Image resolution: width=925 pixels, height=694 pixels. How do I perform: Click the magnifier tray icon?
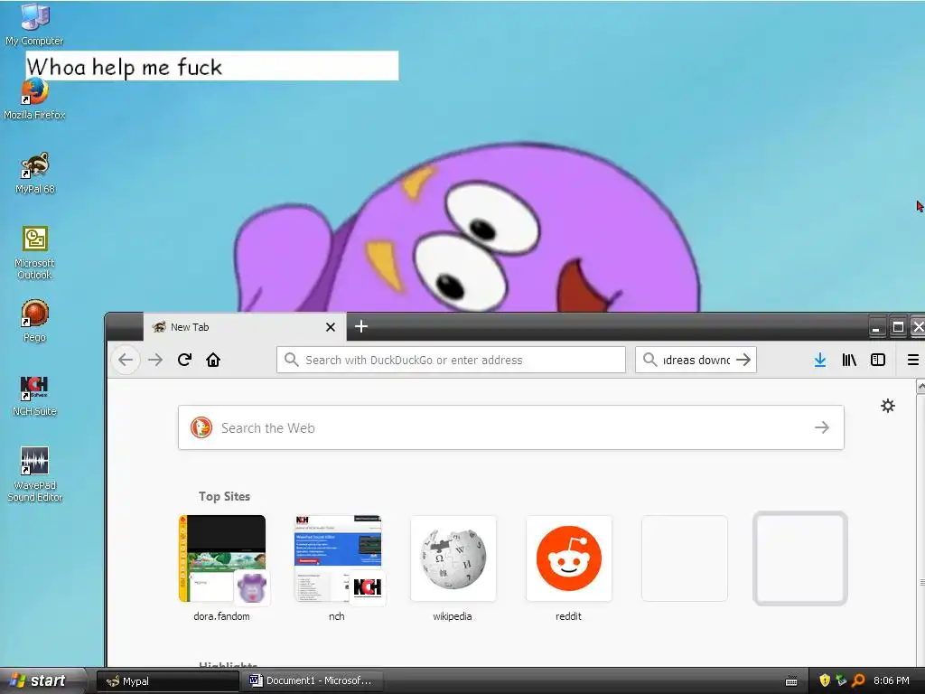tap(858, 680)
